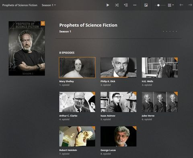
Task: Click the '4. epizód' label
Action: tap(64, 119)
